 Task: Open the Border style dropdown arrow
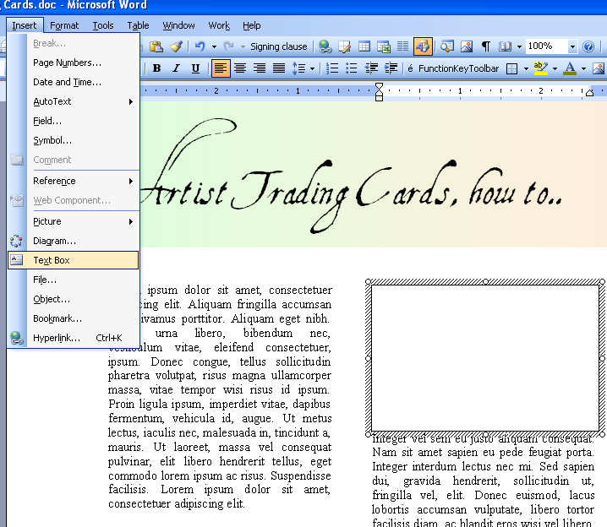pyautogui.click(x=526, y=69)
